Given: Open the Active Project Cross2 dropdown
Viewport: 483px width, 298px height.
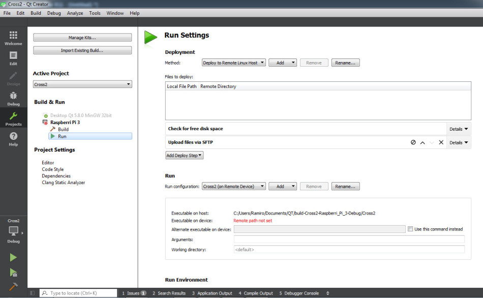Looking at the screenshot, I should (x=82, y=84).
